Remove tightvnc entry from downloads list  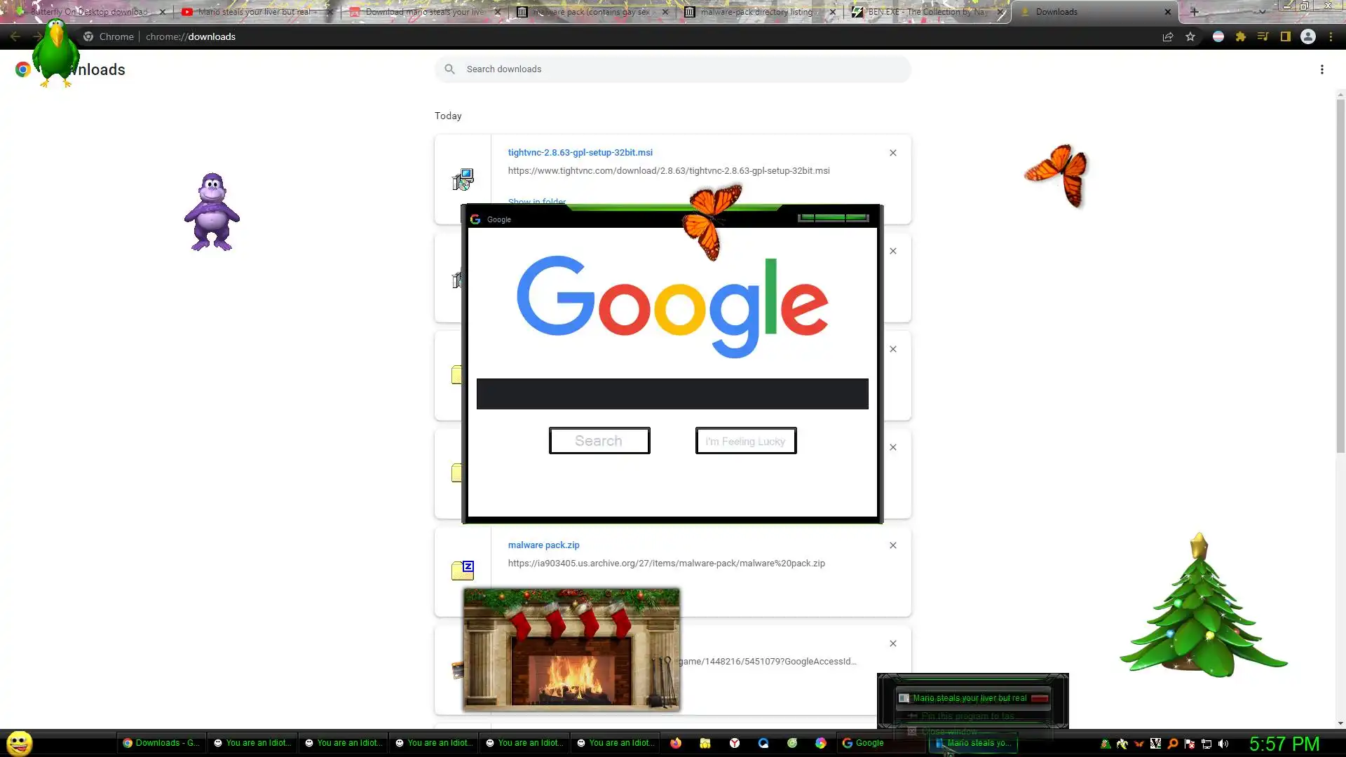(892, 153)
